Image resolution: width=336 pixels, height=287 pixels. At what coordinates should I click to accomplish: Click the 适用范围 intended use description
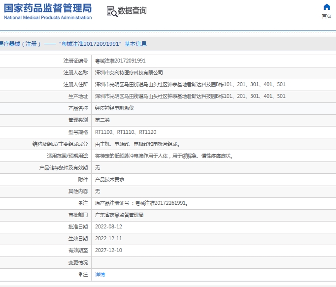(x=164, y=156)
